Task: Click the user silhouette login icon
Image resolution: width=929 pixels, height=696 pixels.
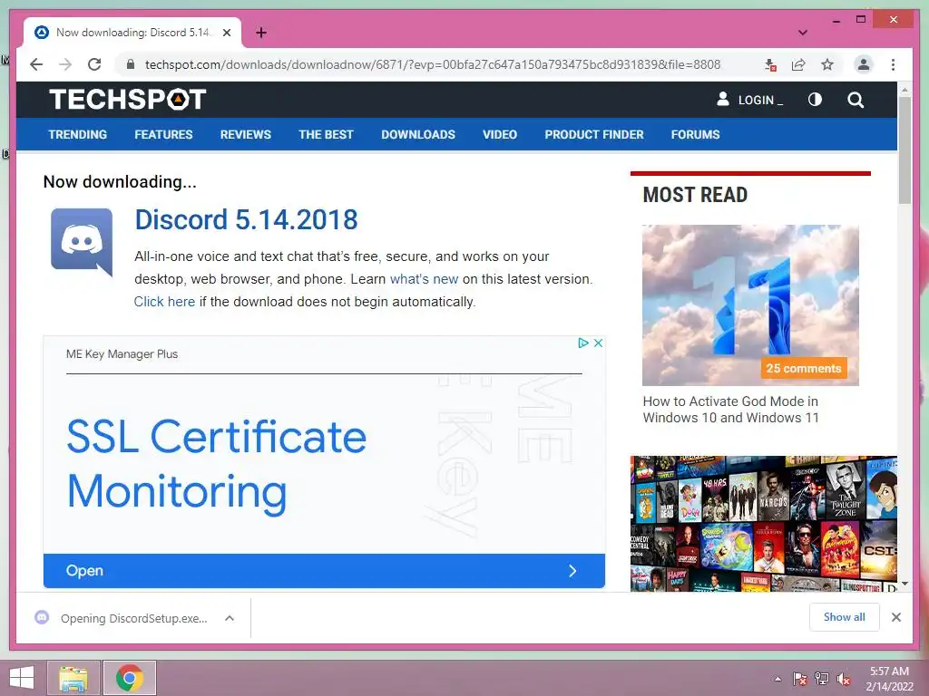Action: pos(723,99)
